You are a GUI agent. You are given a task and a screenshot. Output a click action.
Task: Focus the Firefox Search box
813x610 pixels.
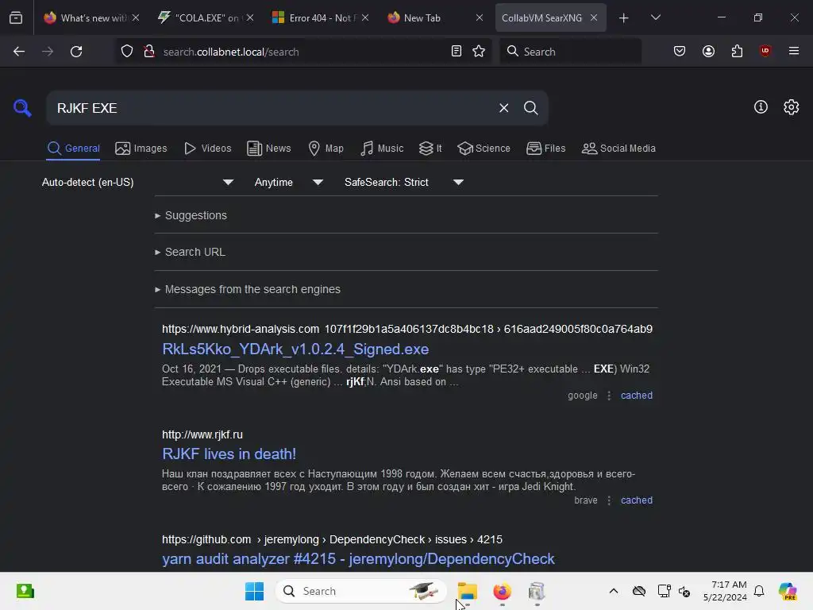[570, 52]
